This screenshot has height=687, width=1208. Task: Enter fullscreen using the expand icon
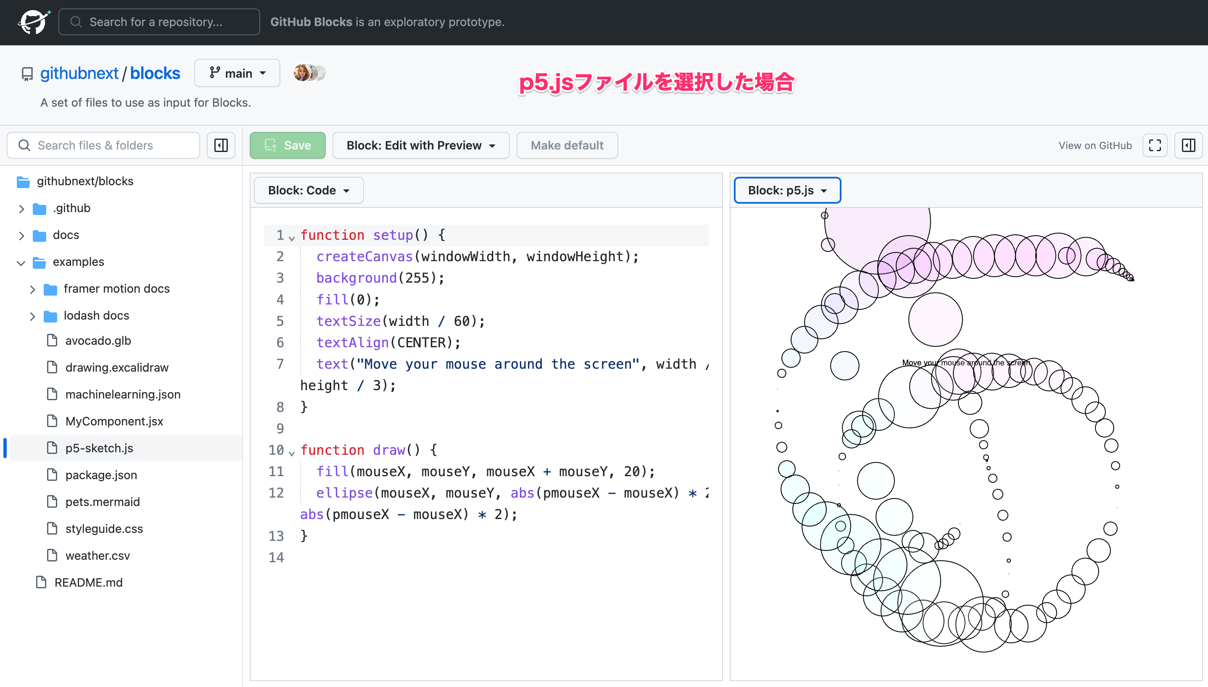1155,145
